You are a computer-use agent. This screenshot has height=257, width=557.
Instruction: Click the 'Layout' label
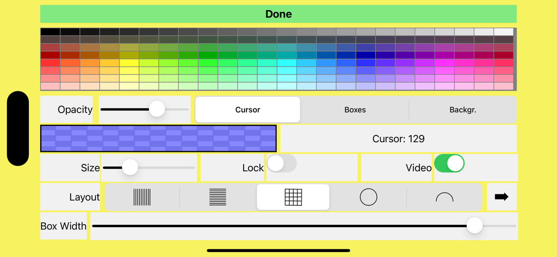(x=84, y=197)
